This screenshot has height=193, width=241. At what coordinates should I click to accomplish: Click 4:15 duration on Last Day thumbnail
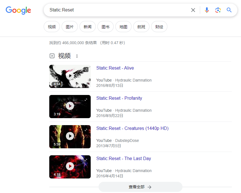[57, 175]
